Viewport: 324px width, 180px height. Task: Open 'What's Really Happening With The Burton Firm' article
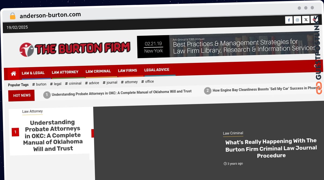tap(271, 148)
